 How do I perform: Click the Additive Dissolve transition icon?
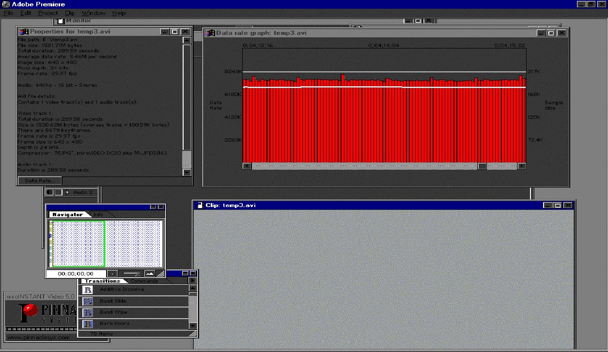point(88,289)
